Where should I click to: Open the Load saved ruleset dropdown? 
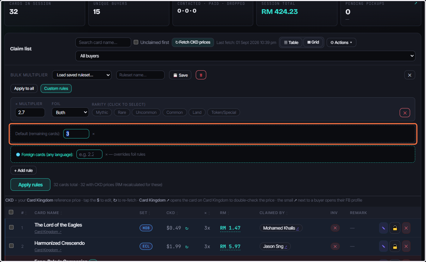(82, 75)
